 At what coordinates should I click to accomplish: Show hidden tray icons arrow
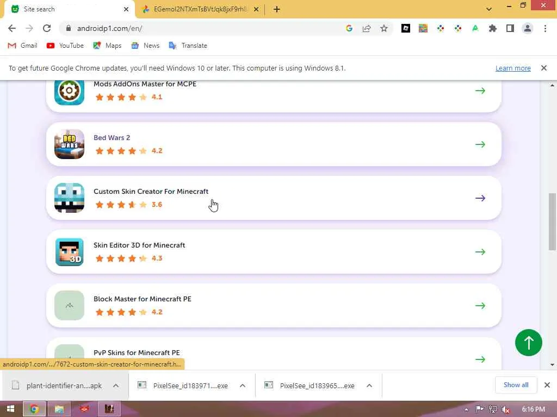pos(466,409)
